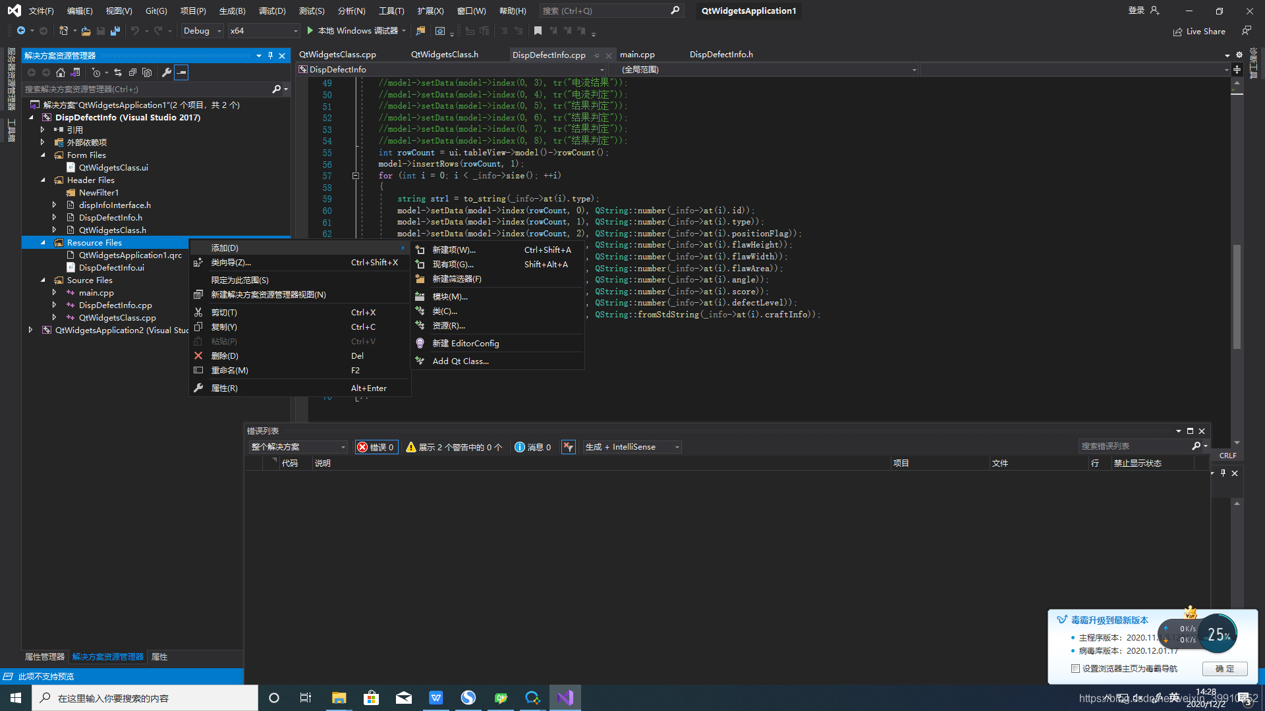Open the Debug configuration dropdown
Screen dimensions: 1265x711
pos(202,31)
